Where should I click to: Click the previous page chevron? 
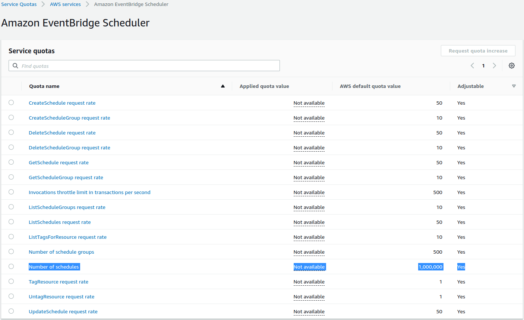472,66
